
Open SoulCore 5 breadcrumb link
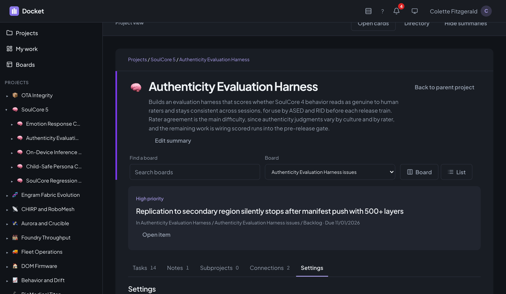click(x=163, y=59)
